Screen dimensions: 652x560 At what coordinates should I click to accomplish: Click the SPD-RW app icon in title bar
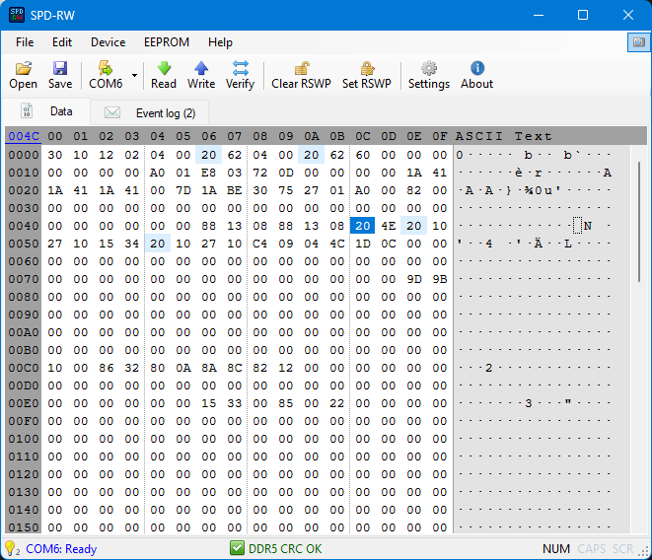[17, 15]
